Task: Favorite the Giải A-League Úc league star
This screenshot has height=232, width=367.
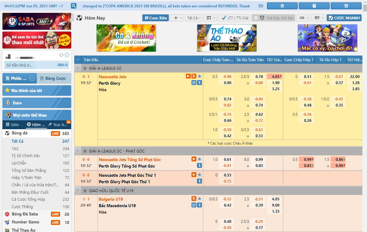Action: [85, 68]
